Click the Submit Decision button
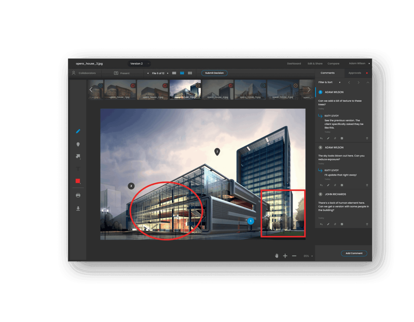 coord(214,73)
